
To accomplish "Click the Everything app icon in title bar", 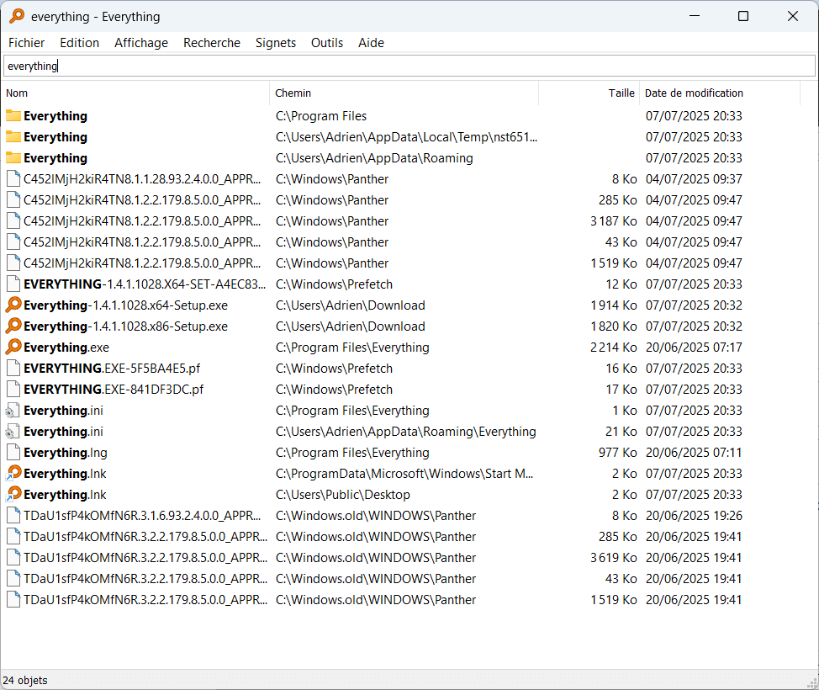I will [17, 16].
